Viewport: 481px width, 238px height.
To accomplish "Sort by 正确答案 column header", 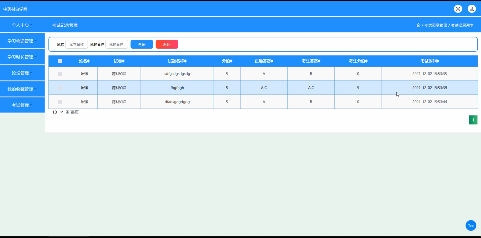I will 264,61.
